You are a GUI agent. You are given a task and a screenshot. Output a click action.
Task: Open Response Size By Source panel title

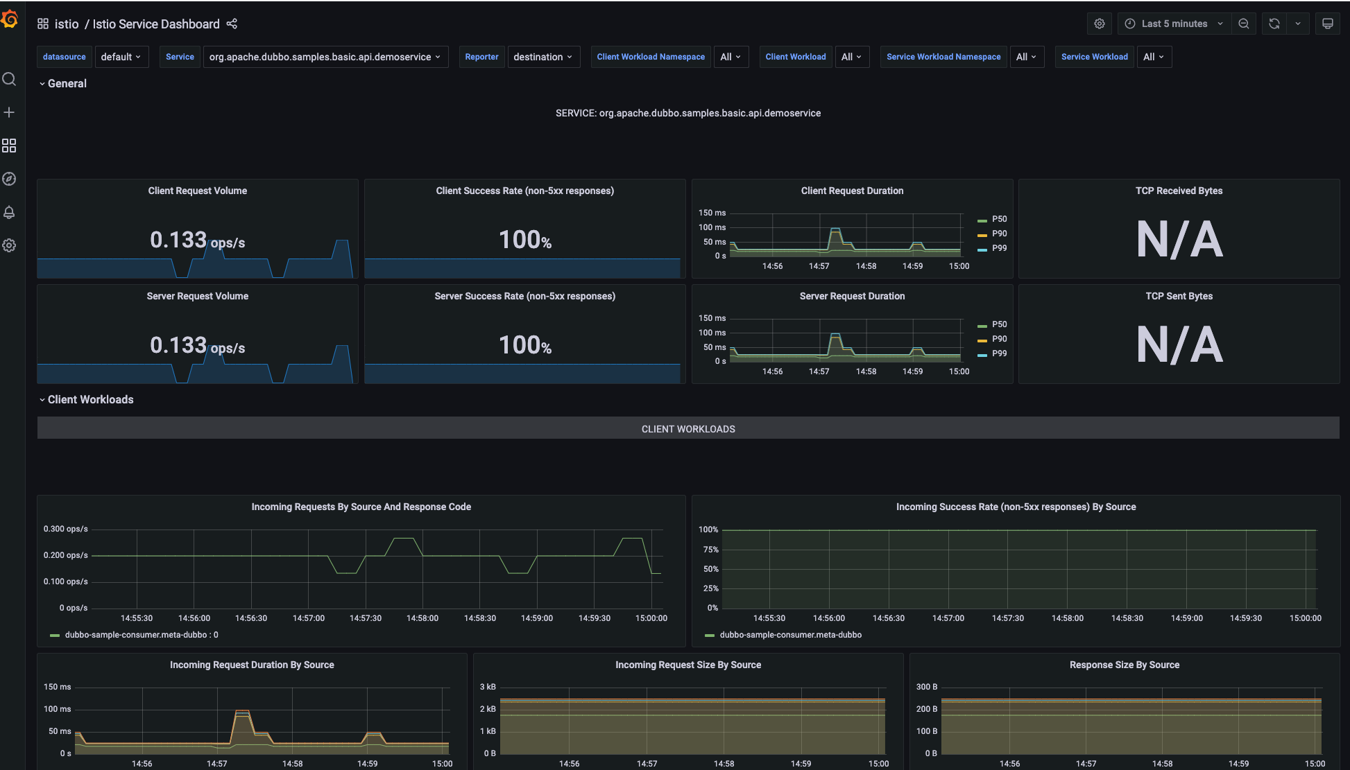pyautogui.click(x=1125, y=665)
